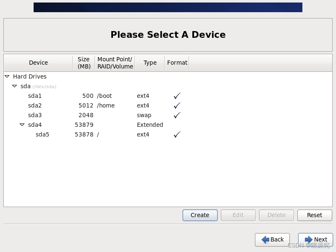Click the Device column header

tap(38, 63)
